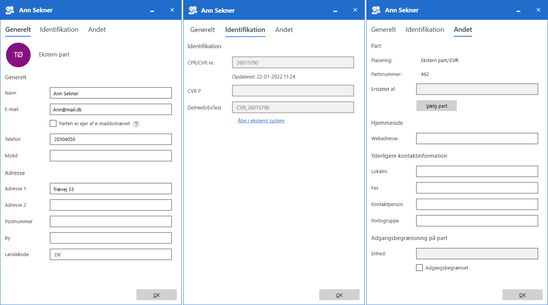Open Identifikation tab in the window with the Navn field
548x305 pixels.
(59, 30)
